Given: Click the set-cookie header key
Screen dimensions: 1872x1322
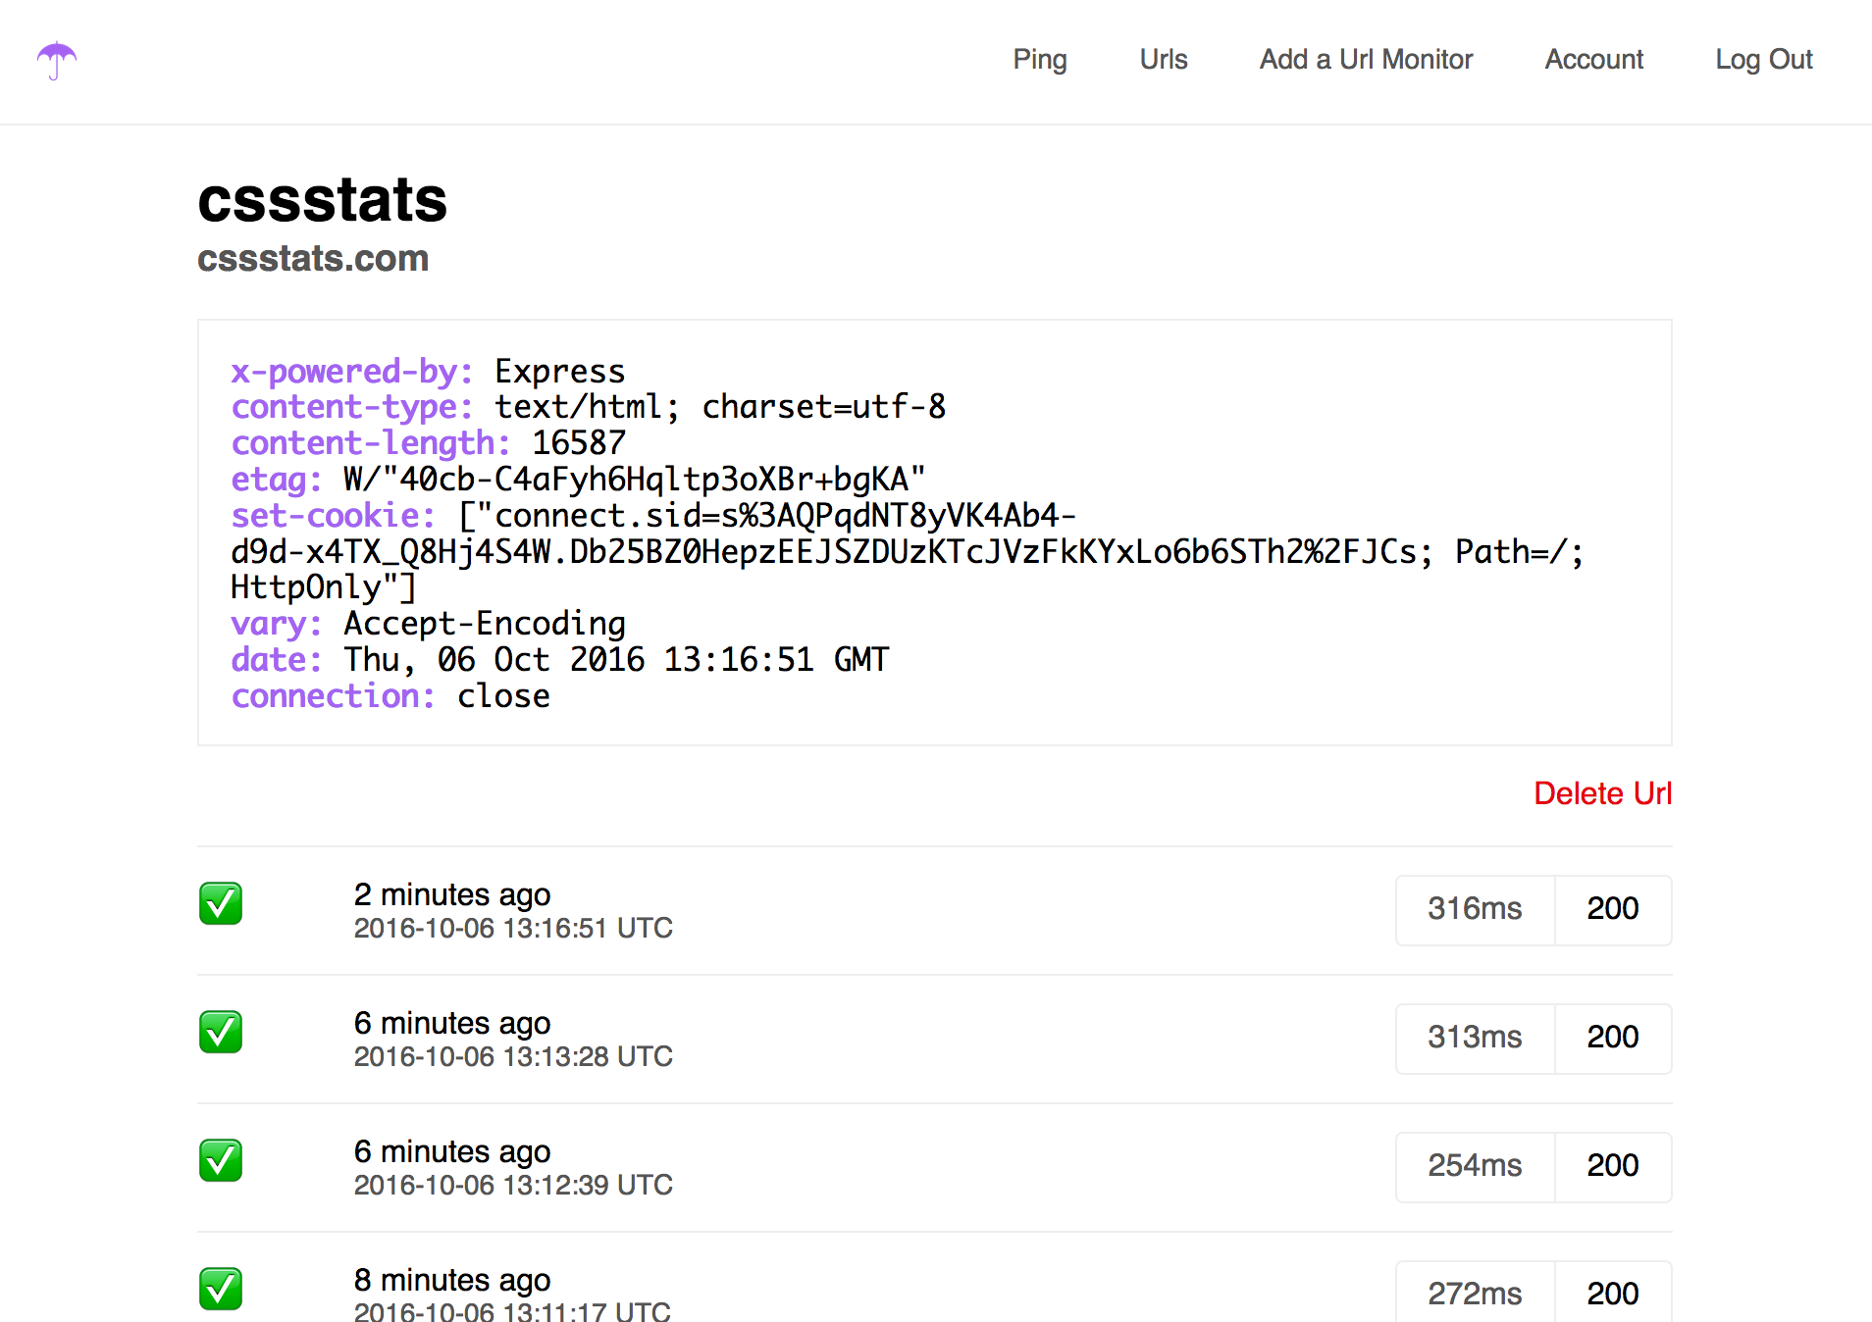Looking at the screenshot, I should pyautogui.click(x=333, y=516).
